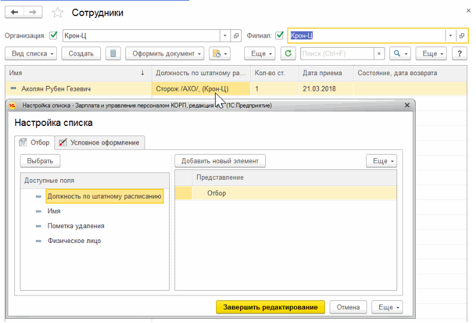Click the Должность по штатному ра... column header
Viewport: 476px width, 323px height.
[x=201, y=73]
